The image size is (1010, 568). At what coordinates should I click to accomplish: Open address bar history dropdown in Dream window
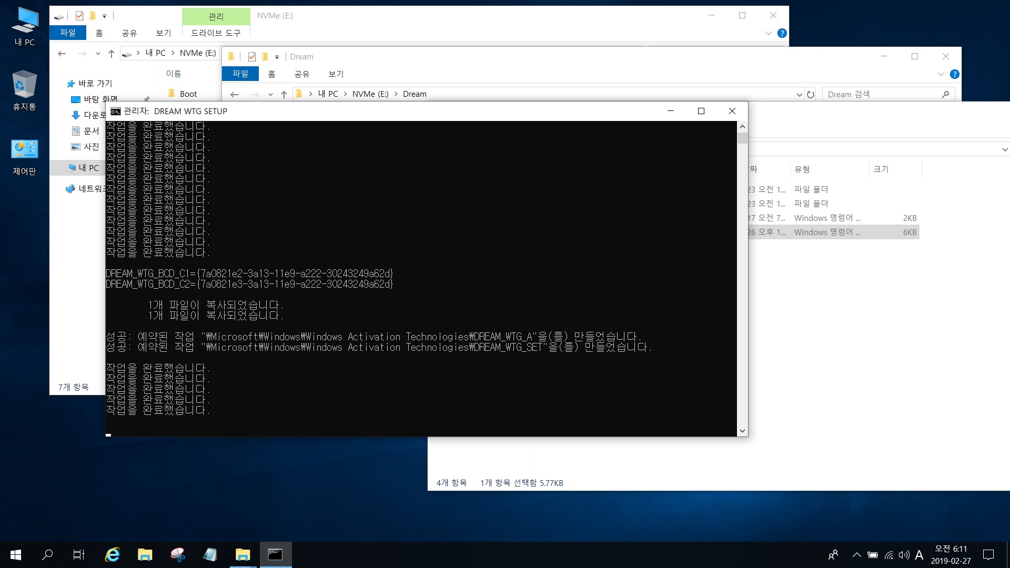pyautogui.click(x=799, y=95)
